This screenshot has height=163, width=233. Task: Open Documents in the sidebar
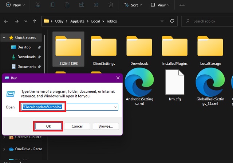[27, 67]
